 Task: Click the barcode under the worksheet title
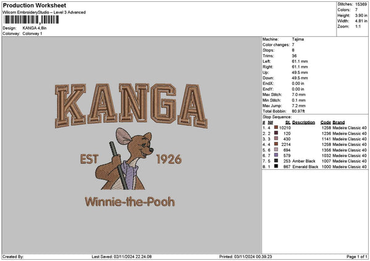coord(31,20)
